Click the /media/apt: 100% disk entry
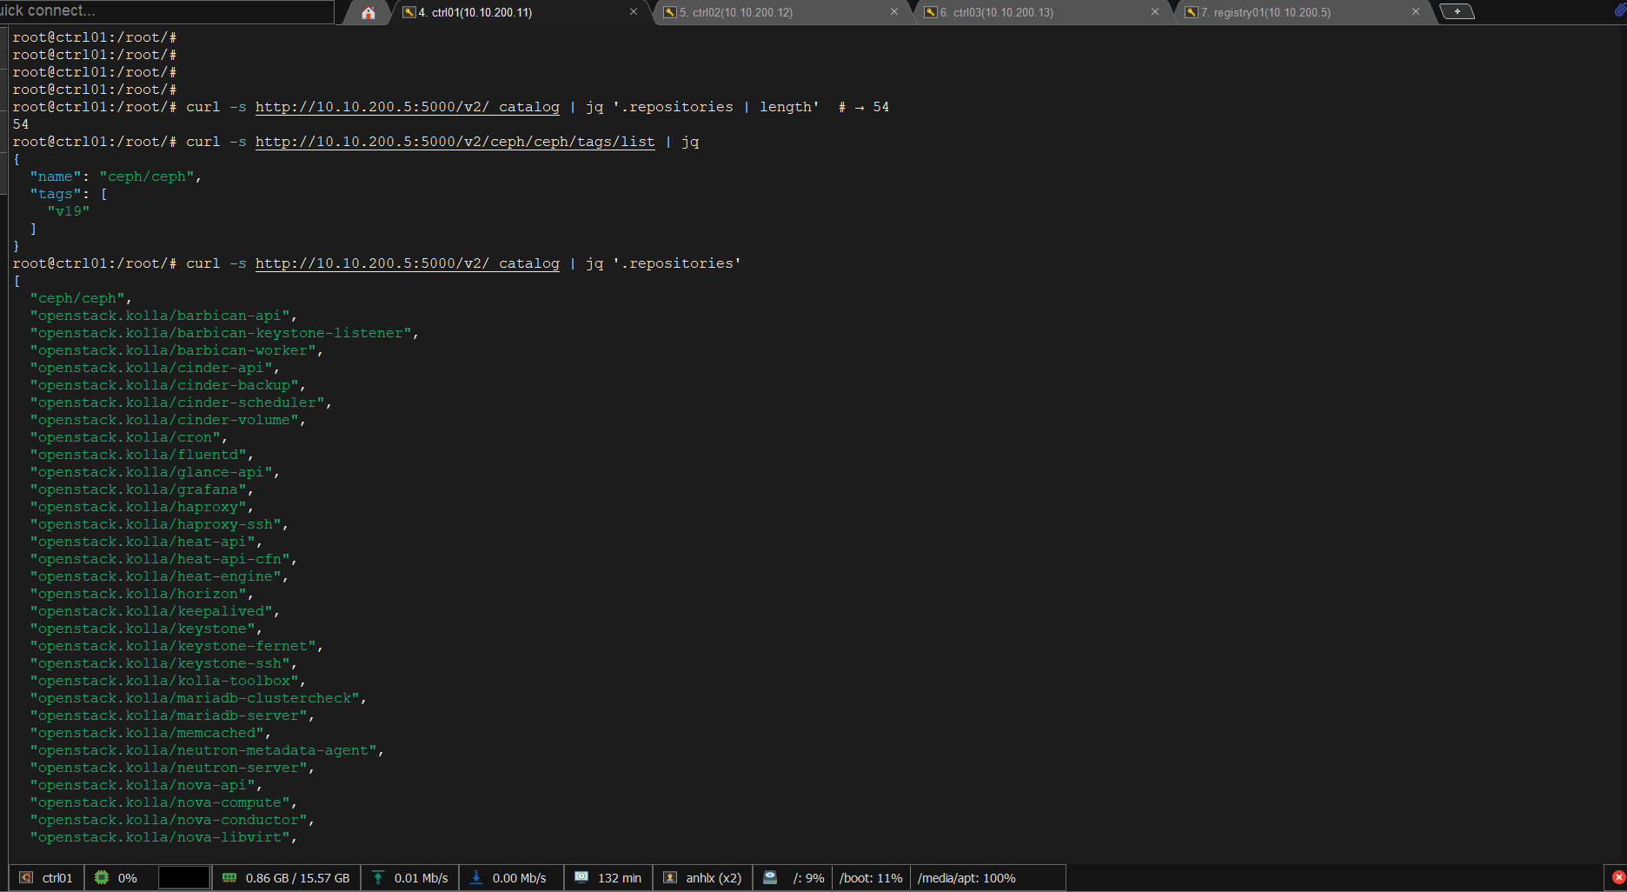The width and height of the screenshot is (1627, 892). pos(966,878)
